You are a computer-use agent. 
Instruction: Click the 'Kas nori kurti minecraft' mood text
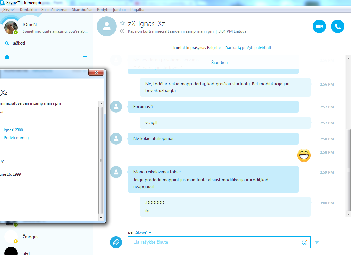(x=171, y=31)
